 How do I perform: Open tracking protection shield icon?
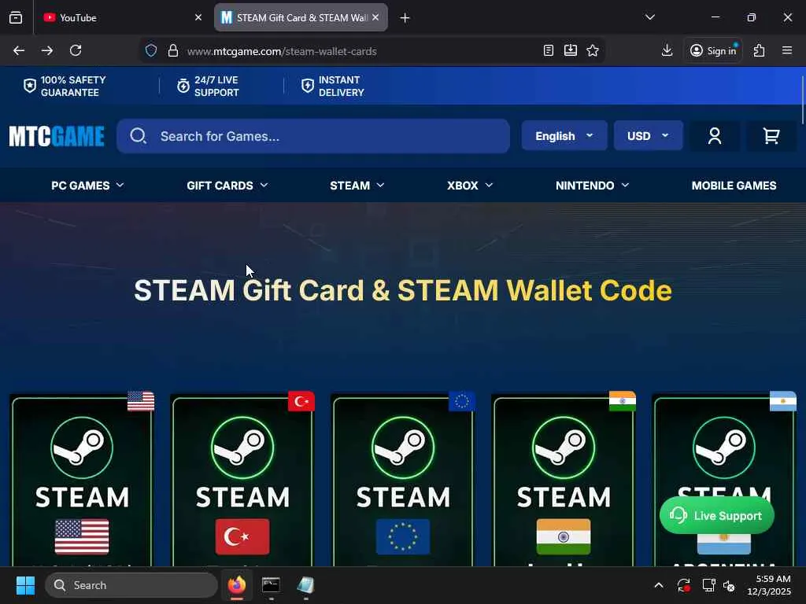(151, 51)
